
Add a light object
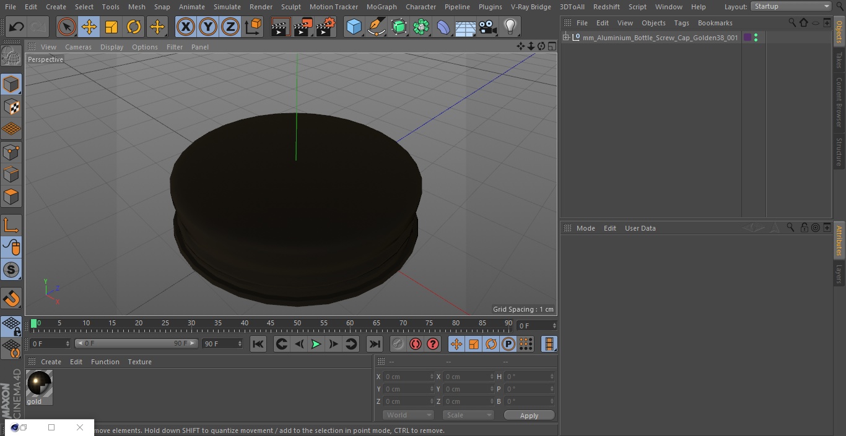click(510, 27)
